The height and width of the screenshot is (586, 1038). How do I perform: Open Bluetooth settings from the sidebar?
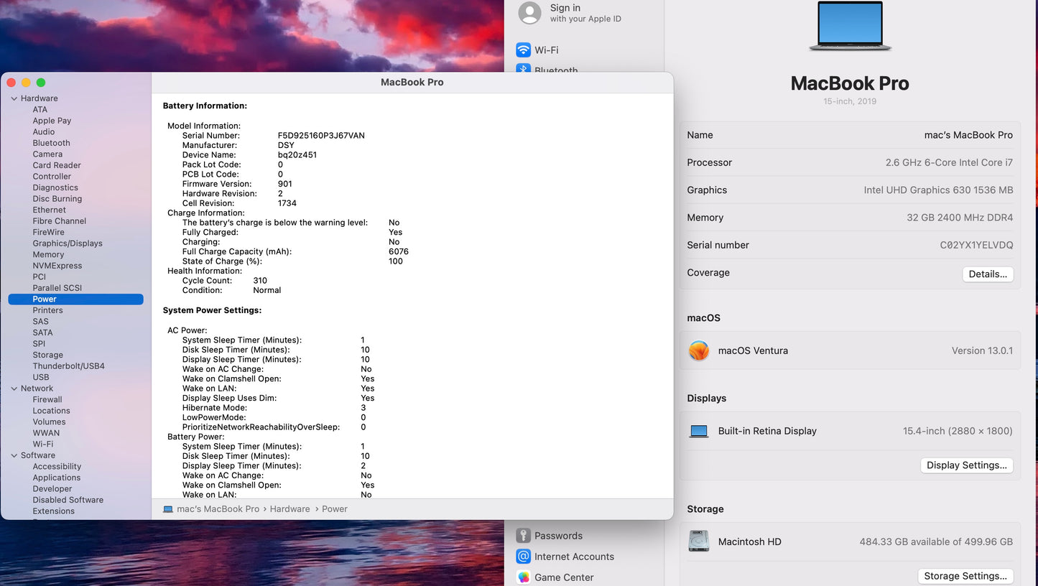553,70
